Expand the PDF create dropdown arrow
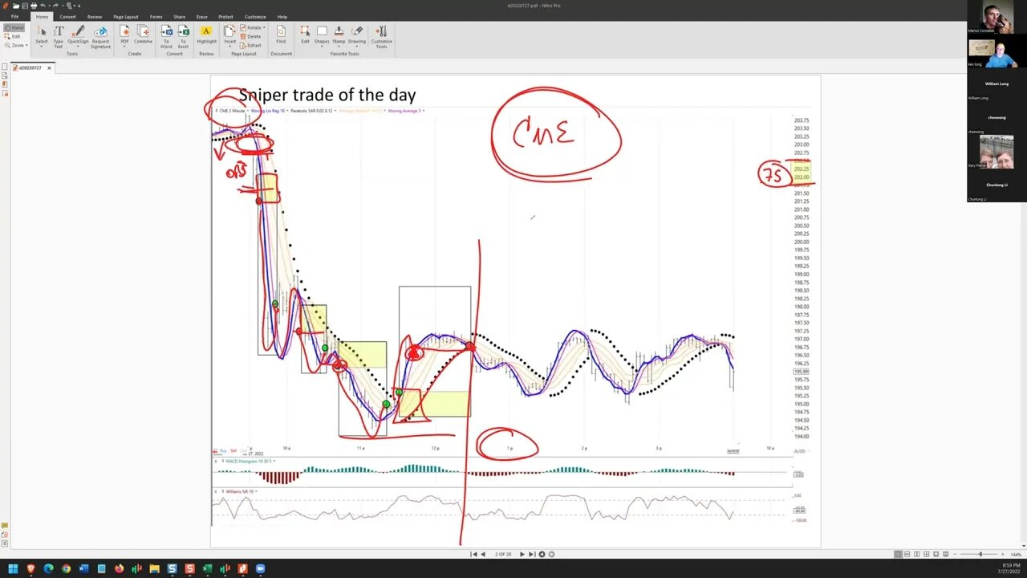 [x=124, y=46]
